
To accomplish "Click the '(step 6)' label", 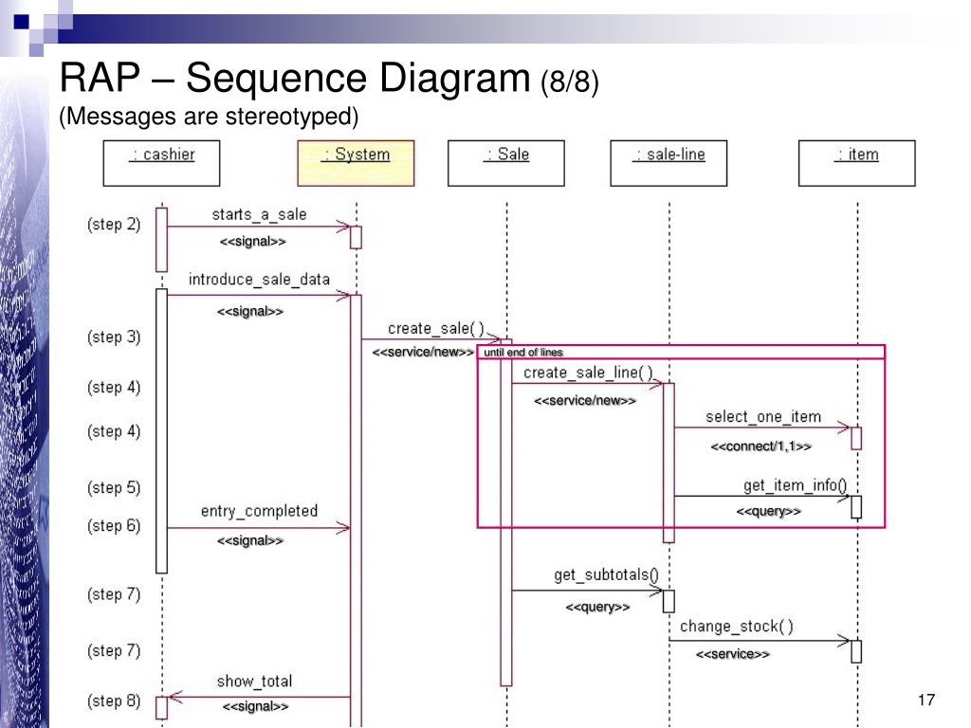I will (x=114, y=525).
